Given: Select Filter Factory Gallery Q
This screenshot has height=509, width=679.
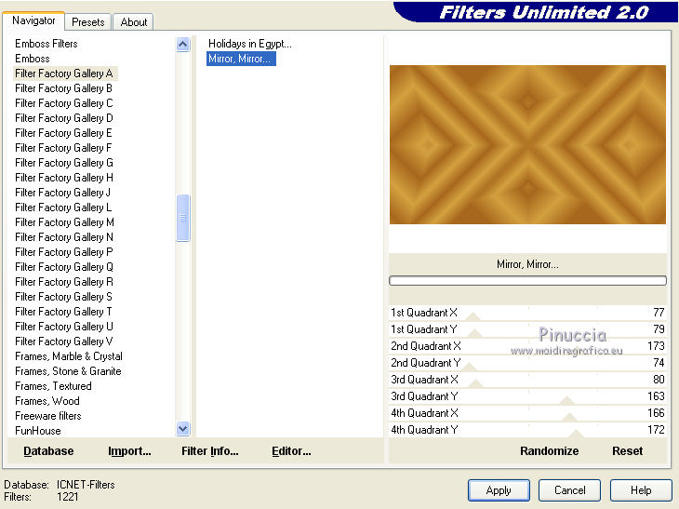Looking at the screenshot, I should click(x=63, y=267).
